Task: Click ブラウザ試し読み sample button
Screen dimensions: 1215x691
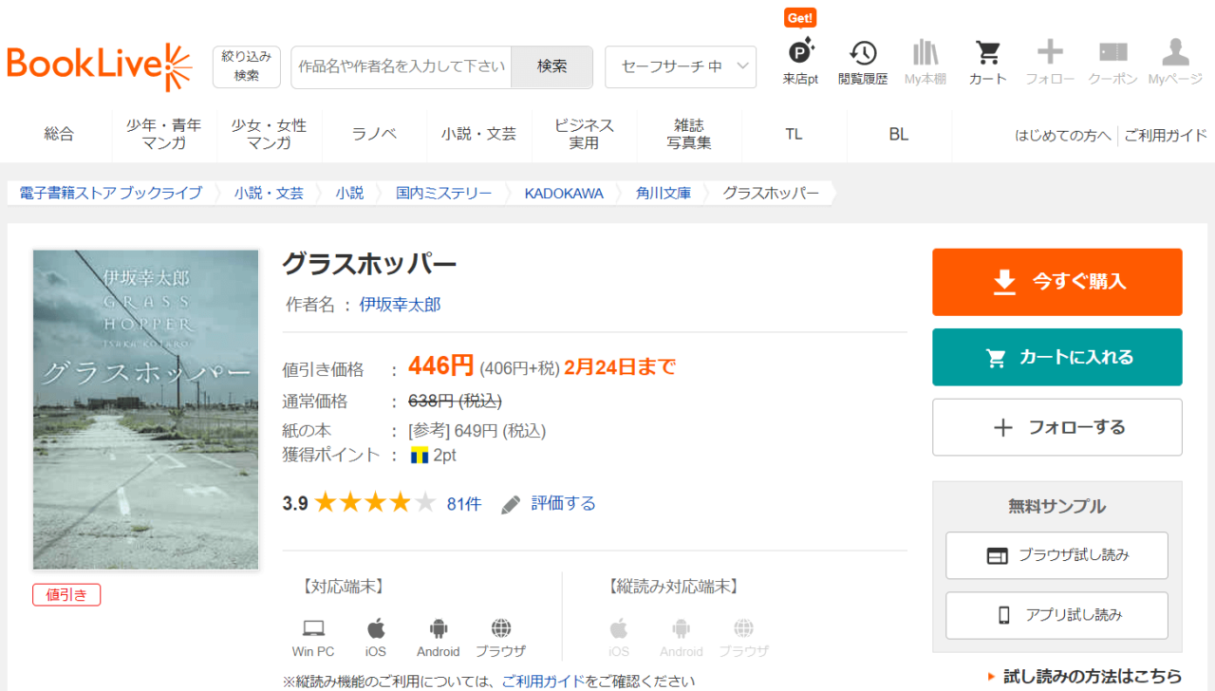Action: 1057,555
